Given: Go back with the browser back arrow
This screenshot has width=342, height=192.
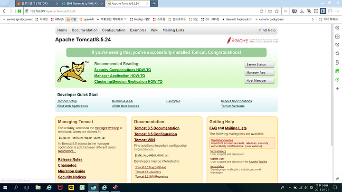Looking at the screenshot, I should click(4, 11).
